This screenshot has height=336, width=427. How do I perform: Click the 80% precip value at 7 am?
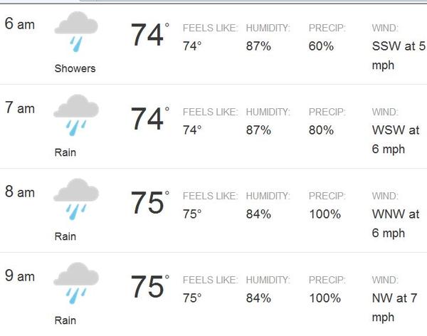click(x=321, y=130)
